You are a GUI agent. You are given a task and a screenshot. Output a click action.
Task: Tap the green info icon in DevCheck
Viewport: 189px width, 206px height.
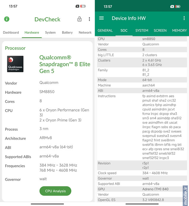coord(7,19)
